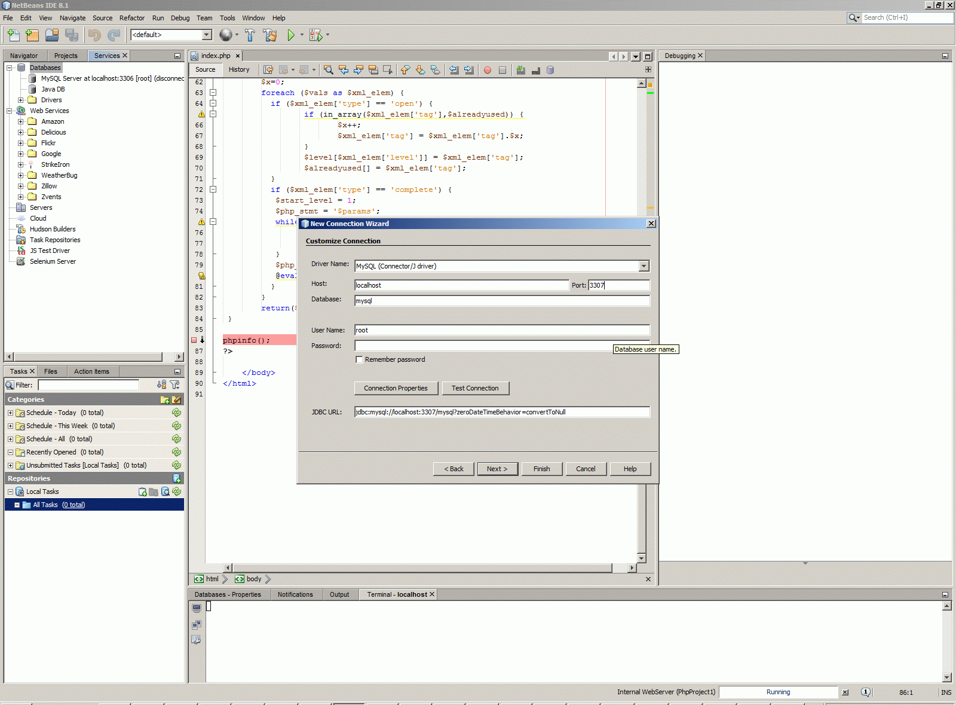Click the Open Project toolbar icon
The image size is (956, 705).
[x=52, y=35]
